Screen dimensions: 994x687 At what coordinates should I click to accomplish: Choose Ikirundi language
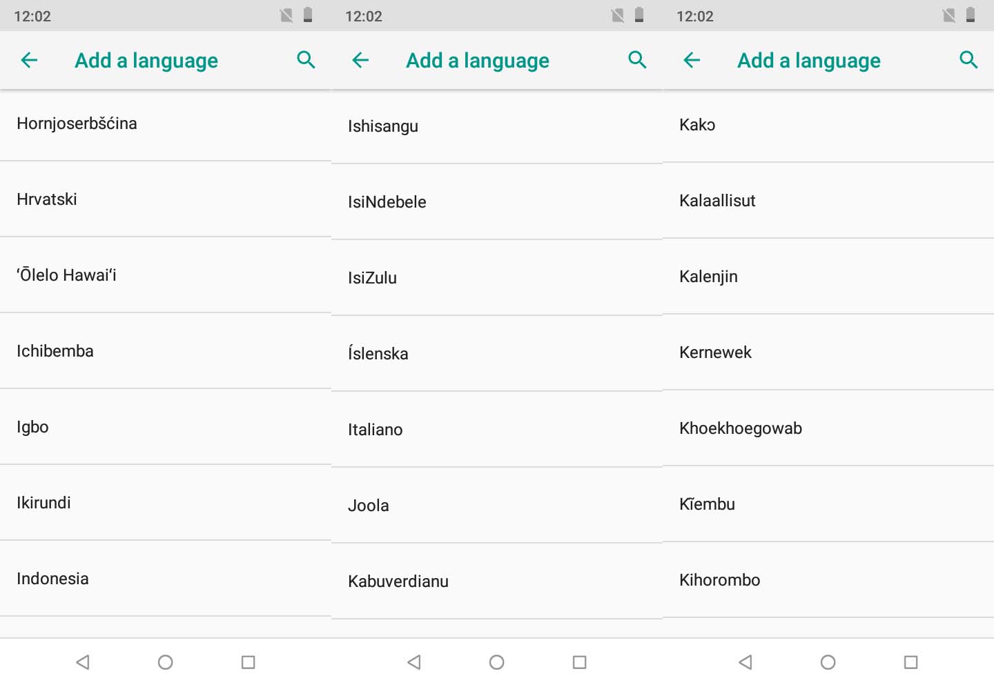[166, 503]
